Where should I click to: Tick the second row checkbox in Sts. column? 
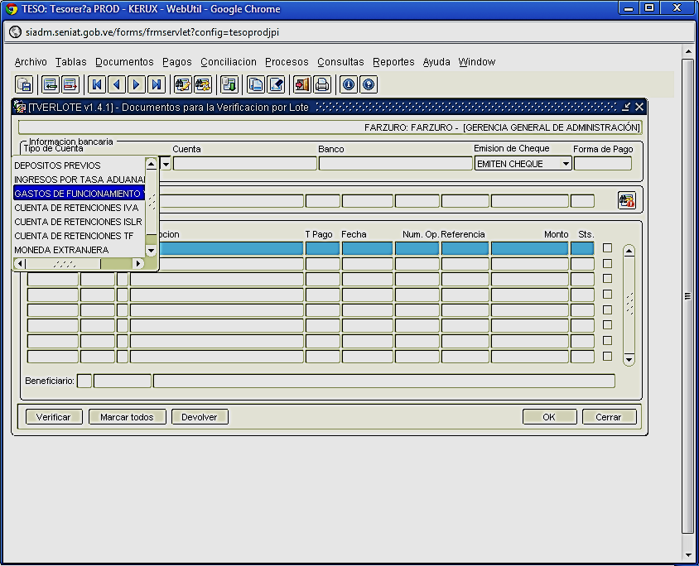point(607,264)
